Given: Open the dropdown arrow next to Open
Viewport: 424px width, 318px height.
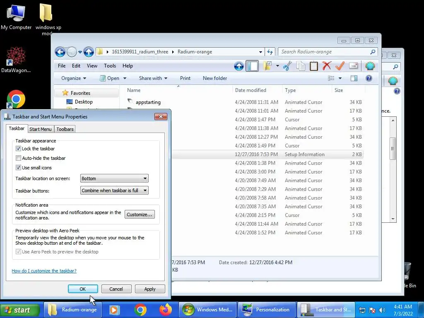Looking at the screenshot, I should [125, 78].
